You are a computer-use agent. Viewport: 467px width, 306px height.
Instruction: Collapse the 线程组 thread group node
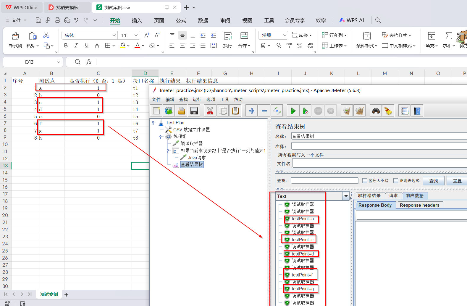(161, 137)
